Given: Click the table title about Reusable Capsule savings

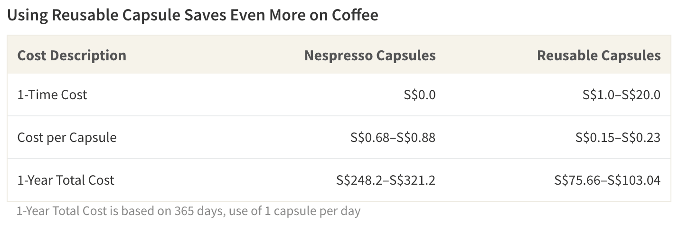Looking at the screenshot, I should click(x=193, y=15).
